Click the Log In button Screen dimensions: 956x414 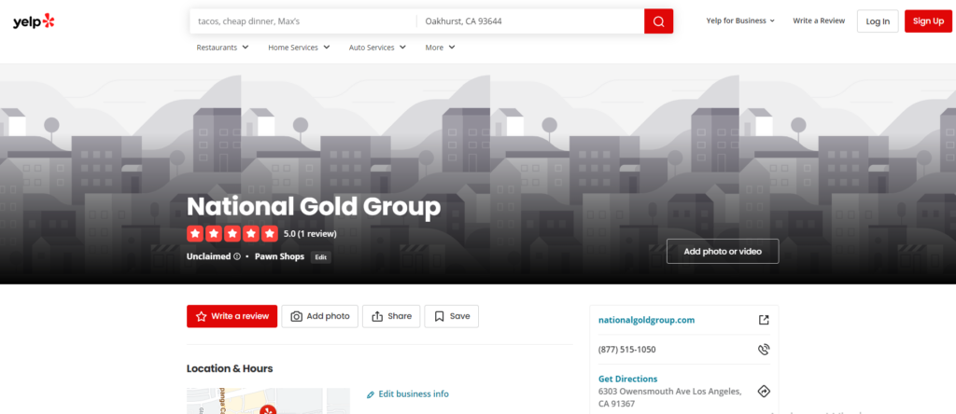coord(878,21)
